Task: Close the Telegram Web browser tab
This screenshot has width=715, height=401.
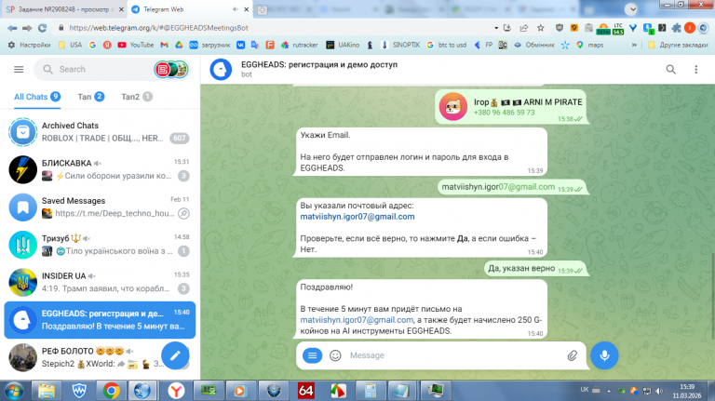Action: tap(247, 9)
